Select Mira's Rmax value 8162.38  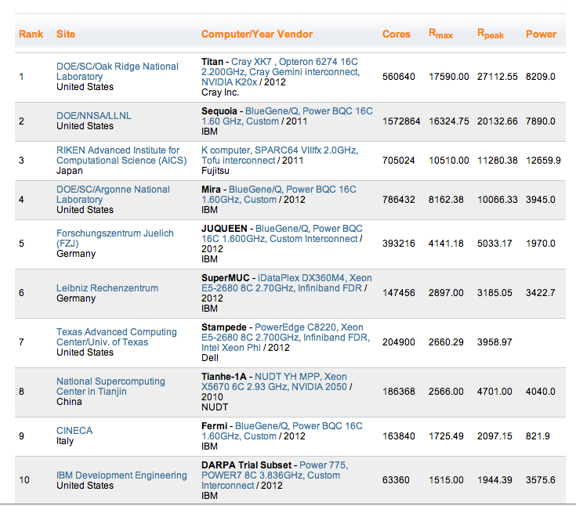click(446, 200)
